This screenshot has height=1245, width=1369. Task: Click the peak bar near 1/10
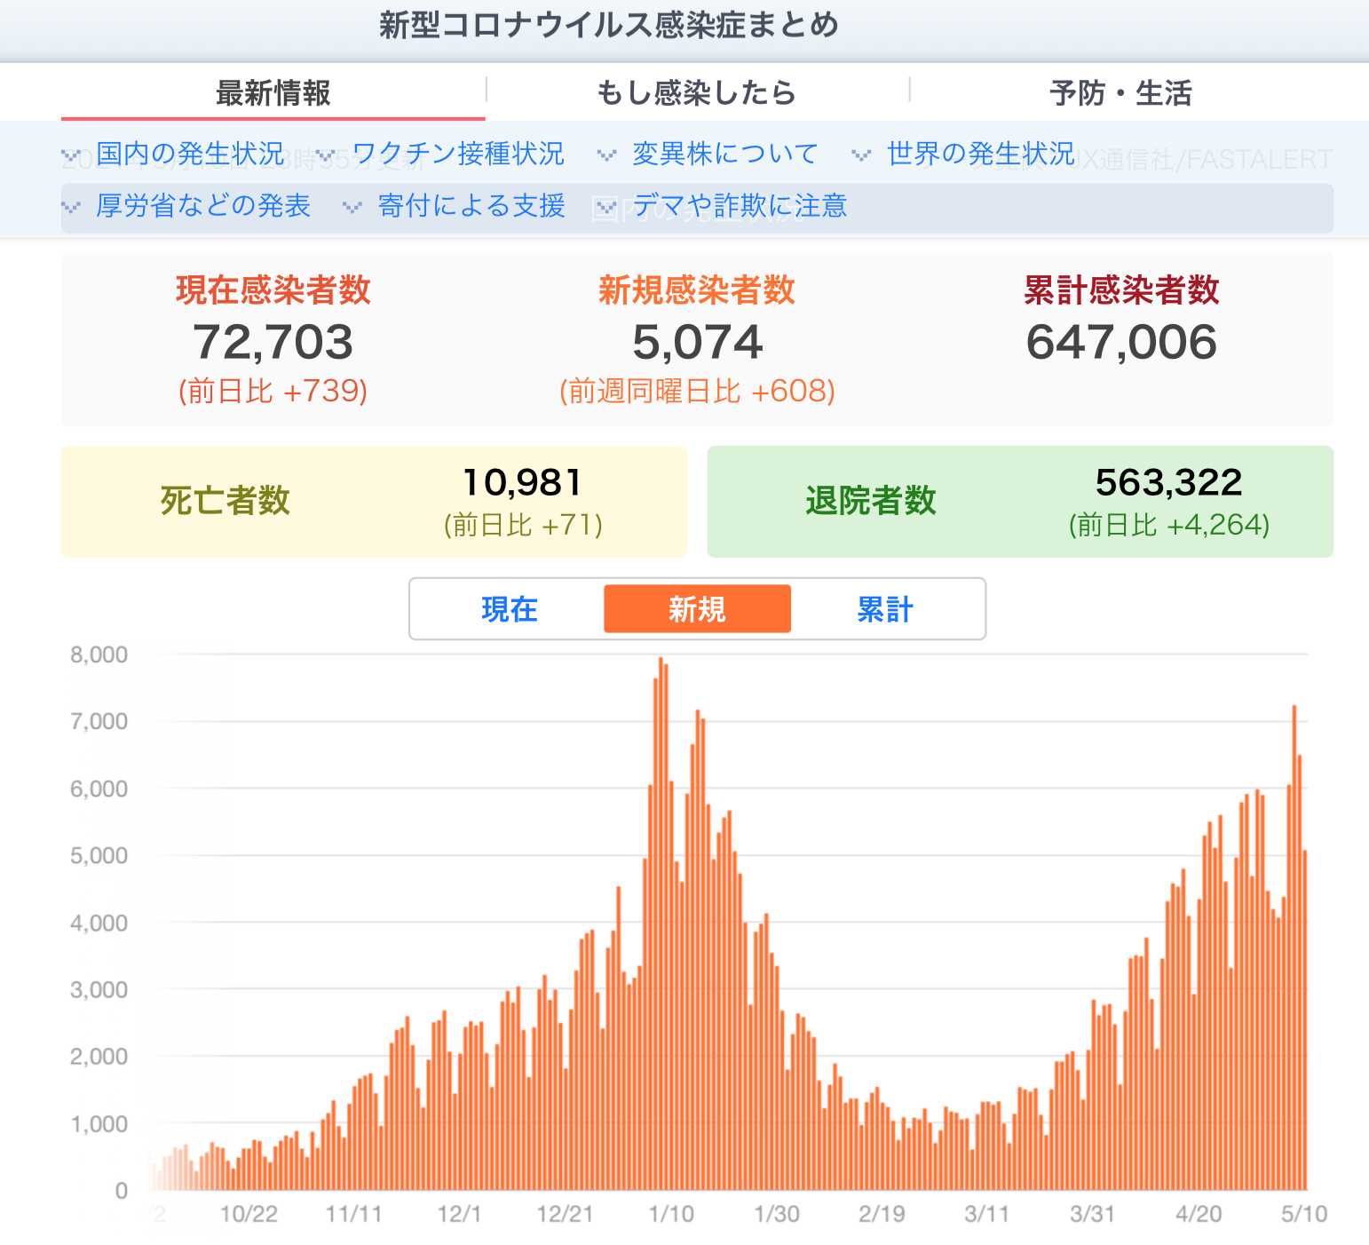click(660, 924)
